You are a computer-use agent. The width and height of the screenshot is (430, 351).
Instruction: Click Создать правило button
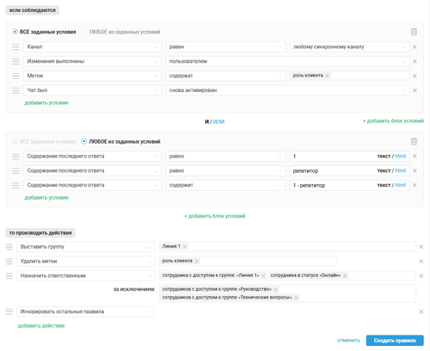click(x=395, y=341)
